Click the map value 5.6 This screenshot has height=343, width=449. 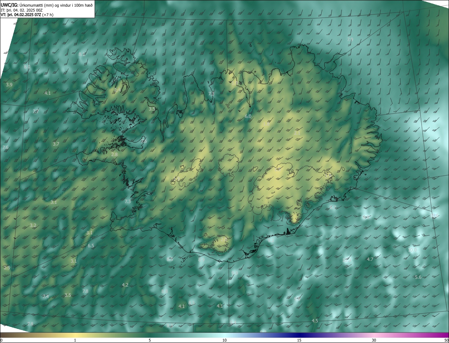click(418, 277)
